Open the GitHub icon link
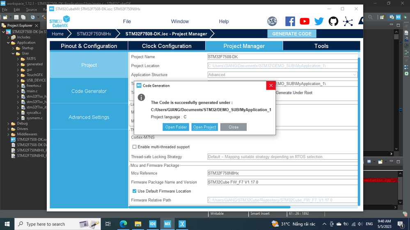This screenshot has width=410, height=230. pyautogui.click(x=333, y=21)
